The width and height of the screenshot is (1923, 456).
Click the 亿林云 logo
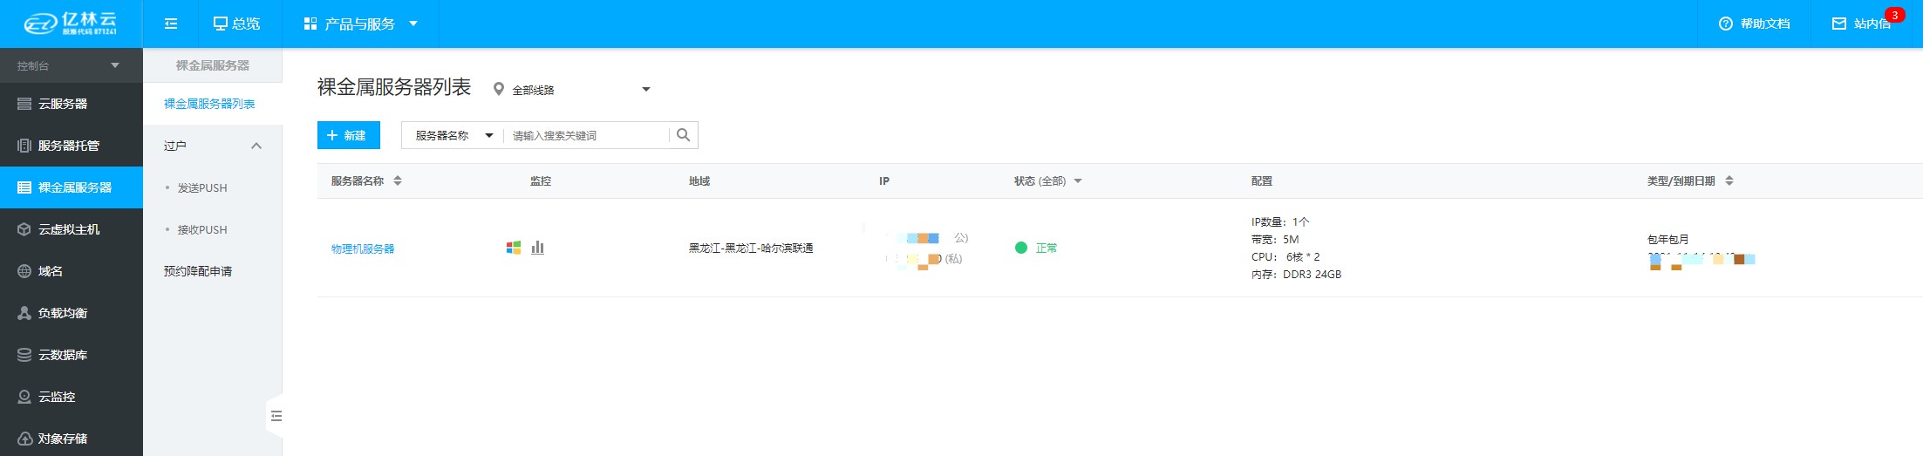click(71, 24)
